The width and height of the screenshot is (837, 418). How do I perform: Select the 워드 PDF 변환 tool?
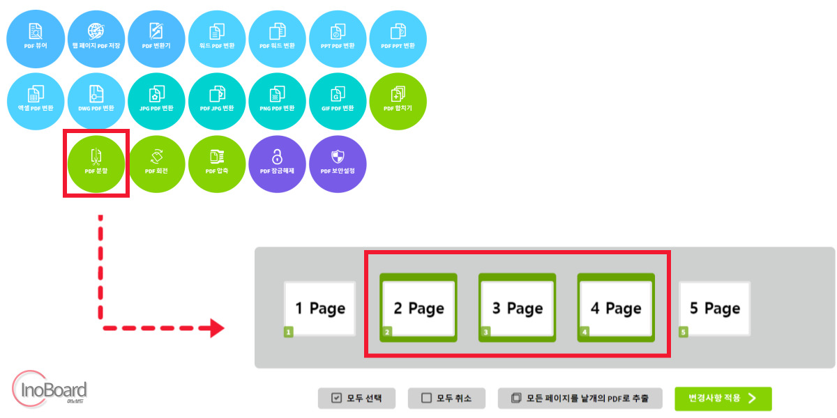(x=217, y=39)
